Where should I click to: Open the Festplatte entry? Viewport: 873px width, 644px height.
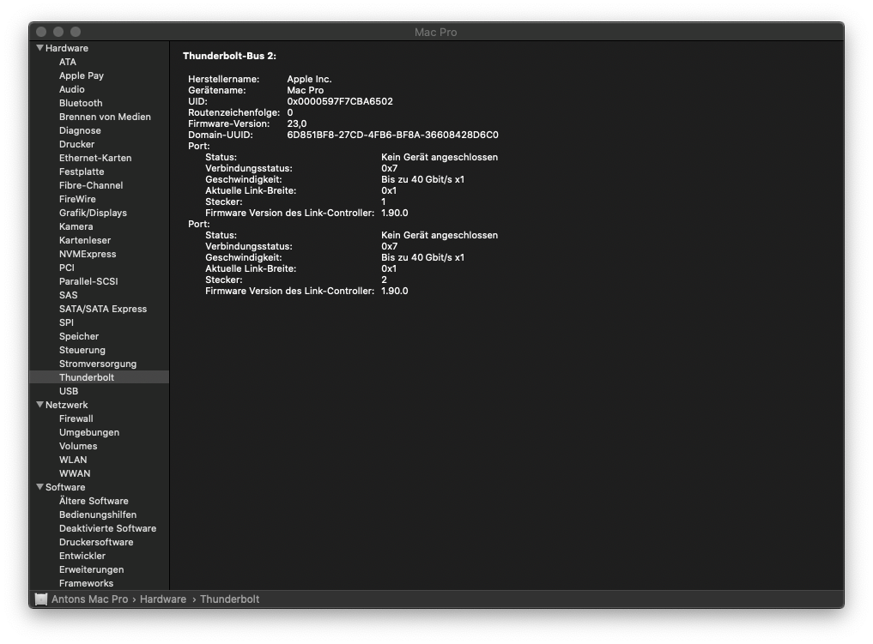coord(82,172)
